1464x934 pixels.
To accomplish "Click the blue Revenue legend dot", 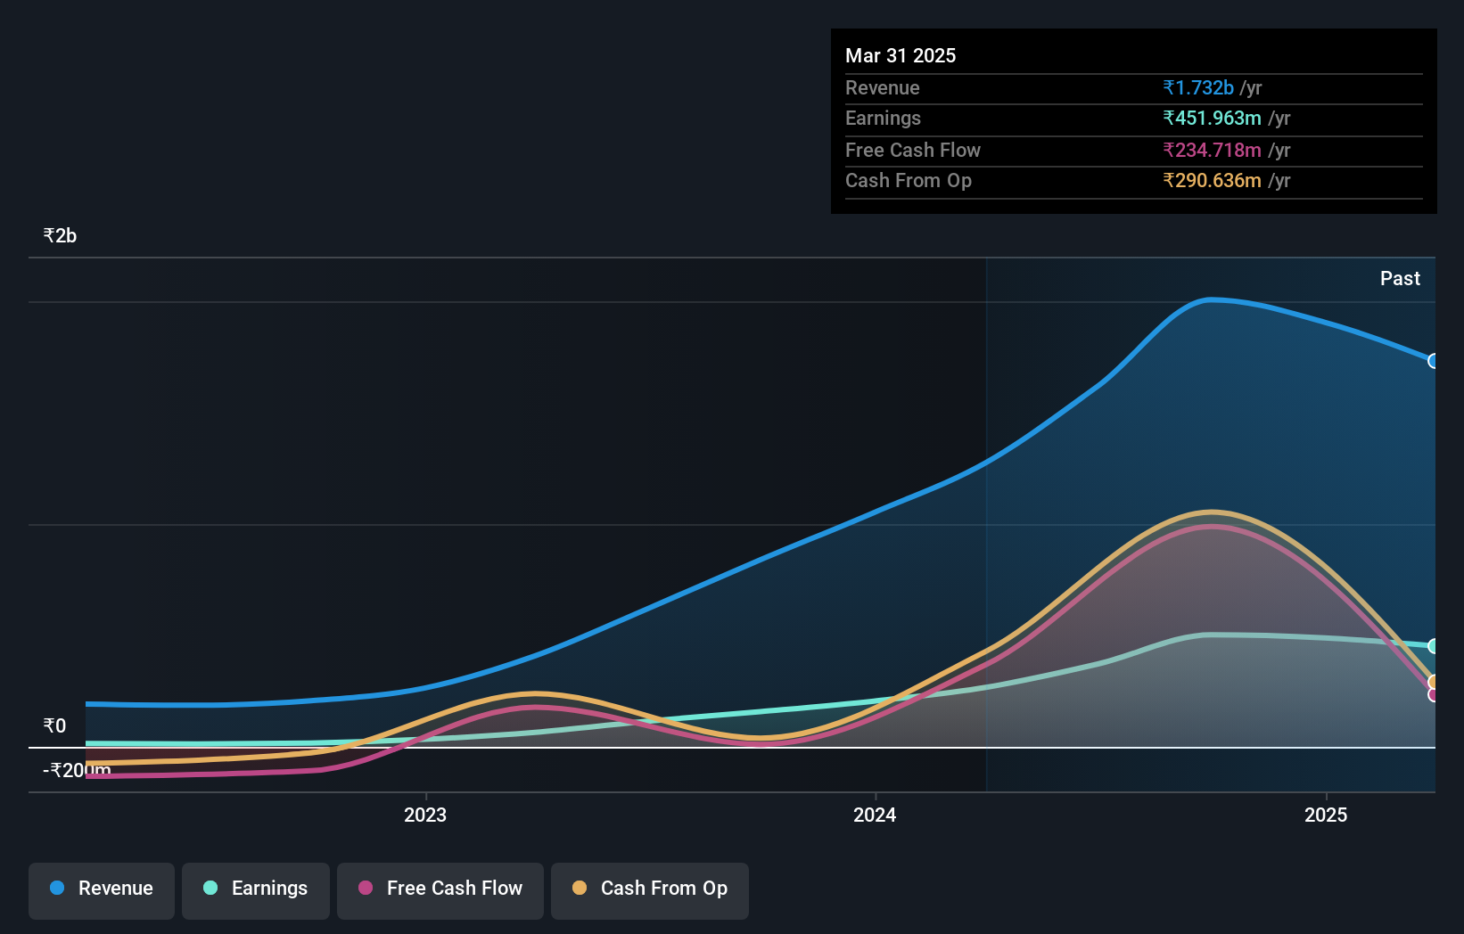I will tap(57, 888).
